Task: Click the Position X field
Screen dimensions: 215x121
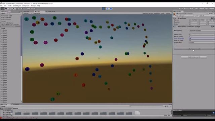Action: tap(193, 20)
